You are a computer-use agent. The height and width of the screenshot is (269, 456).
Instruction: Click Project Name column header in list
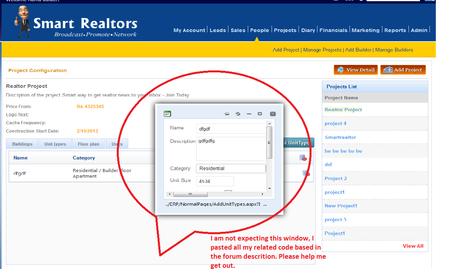(x=341, y=98)
